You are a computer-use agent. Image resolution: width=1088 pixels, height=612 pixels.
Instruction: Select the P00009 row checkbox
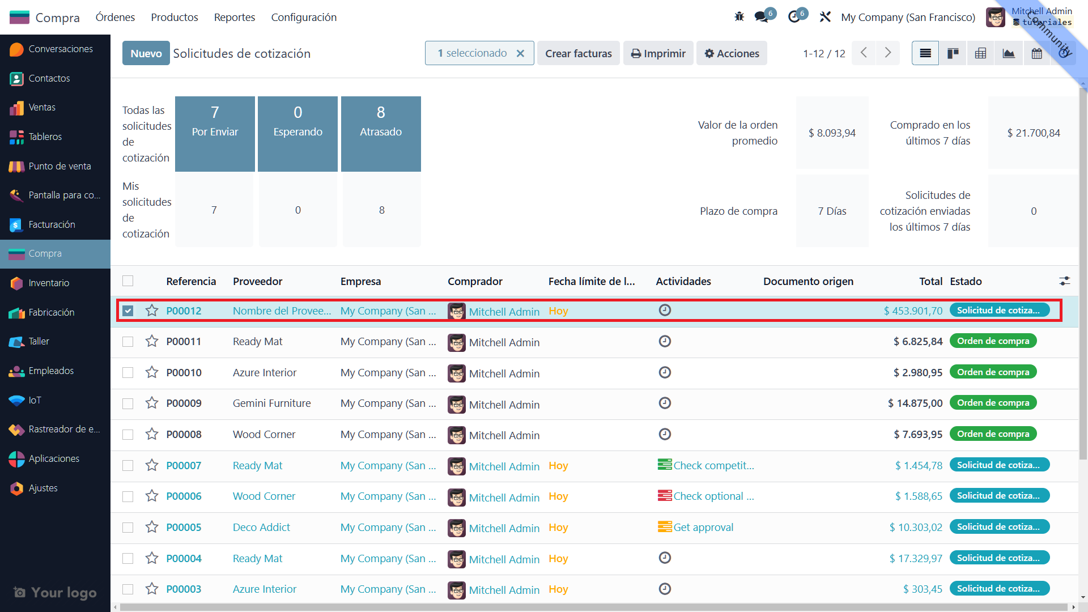[128, 403]
